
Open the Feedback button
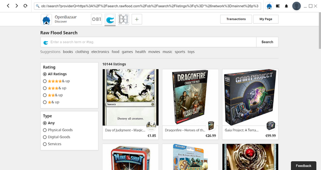pyautogui.click(x=303, y=166)
